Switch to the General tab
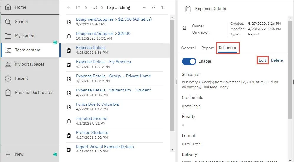The image size is (294, 162). (189, 48)
